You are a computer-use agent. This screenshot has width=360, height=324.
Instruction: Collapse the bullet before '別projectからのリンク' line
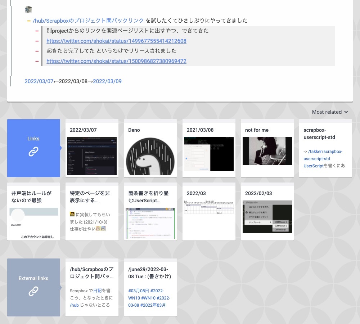pyautogui.click(x=37, y=31)
